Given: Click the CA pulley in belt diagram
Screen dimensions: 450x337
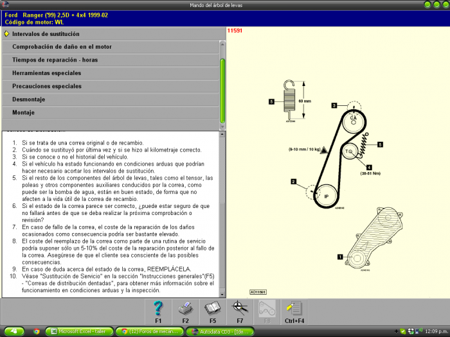Looking at the screenshot, I should click(354, 121).
